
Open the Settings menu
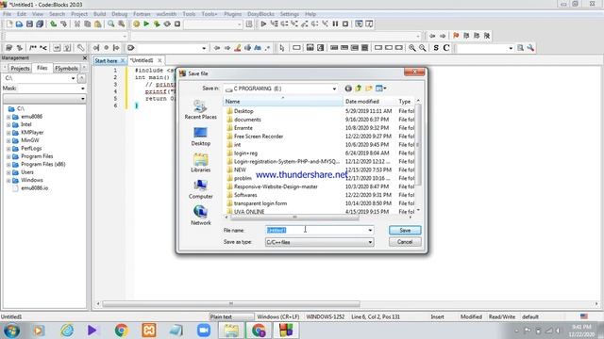(x=290, y=14)
